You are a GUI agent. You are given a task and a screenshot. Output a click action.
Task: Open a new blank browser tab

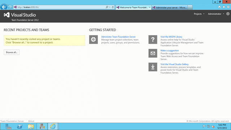tap(190, 7)
